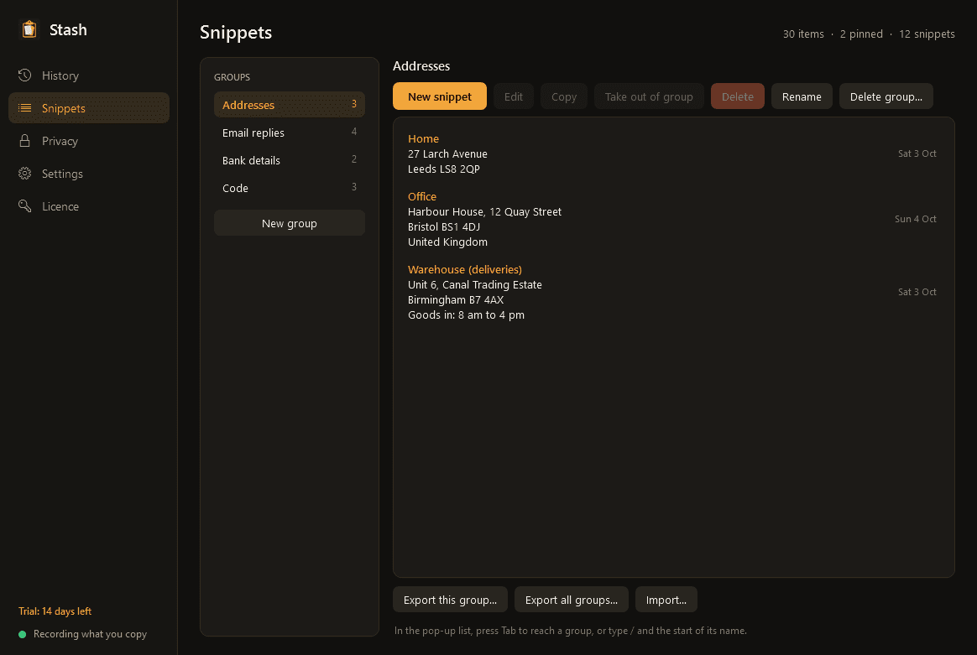Click the GROUPS section label

[232, 77]
